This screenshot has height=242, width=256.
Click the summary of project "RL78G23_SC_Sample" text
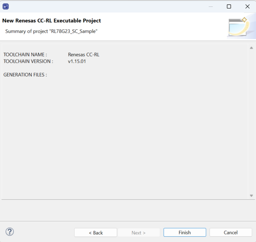coord(51,31)
